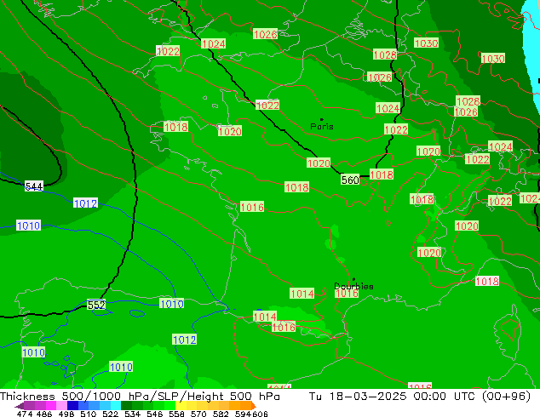
Task: Click the legend value 474
Action: point(25,414)
